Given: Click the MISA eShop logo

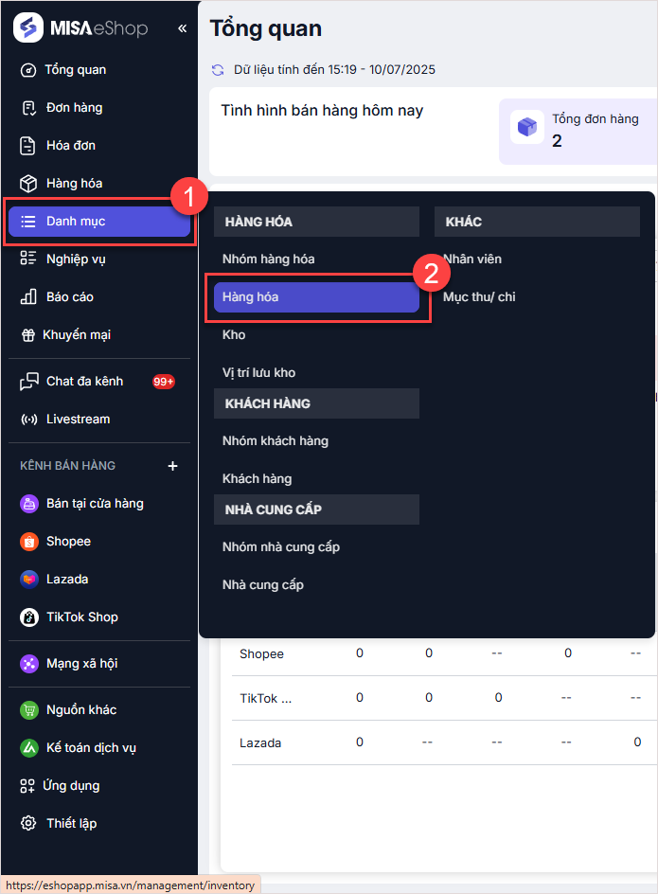Looking at the screenshot, I should pos(80,28).
